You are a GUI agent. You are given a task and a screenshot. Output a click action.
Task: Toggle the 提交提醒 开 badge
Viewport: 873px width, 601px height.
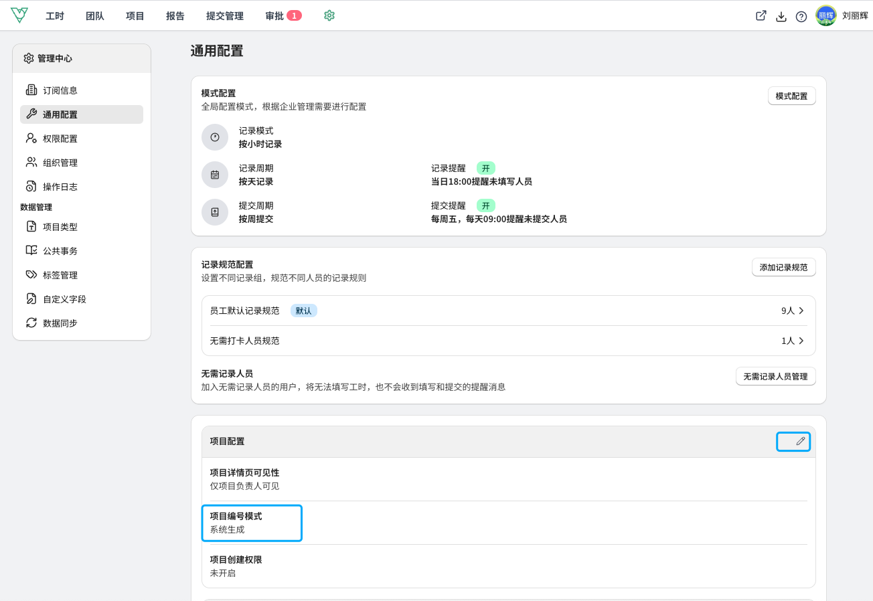[x=486, y=205]
